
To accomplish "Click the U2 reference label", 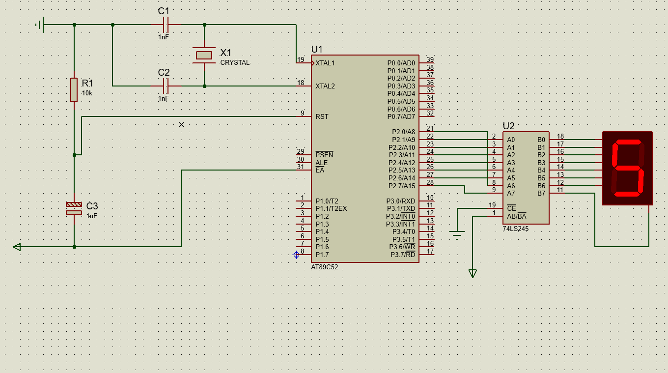I will click(x=509, y=126).
